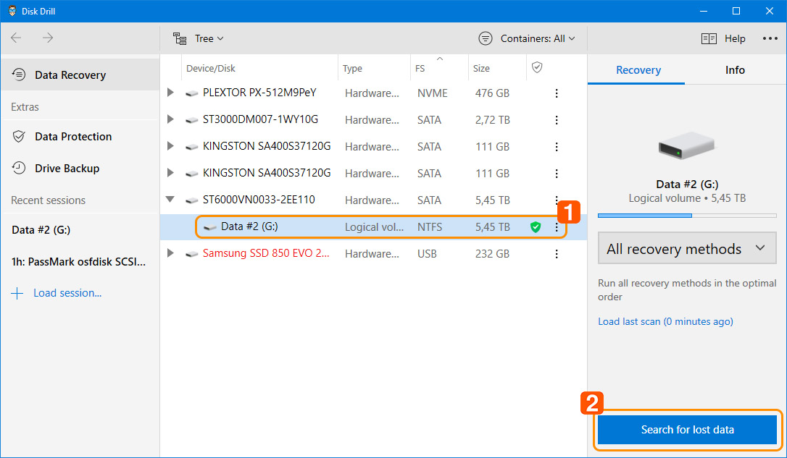Open the Containers: All filter dropdown

click(527, 38)
